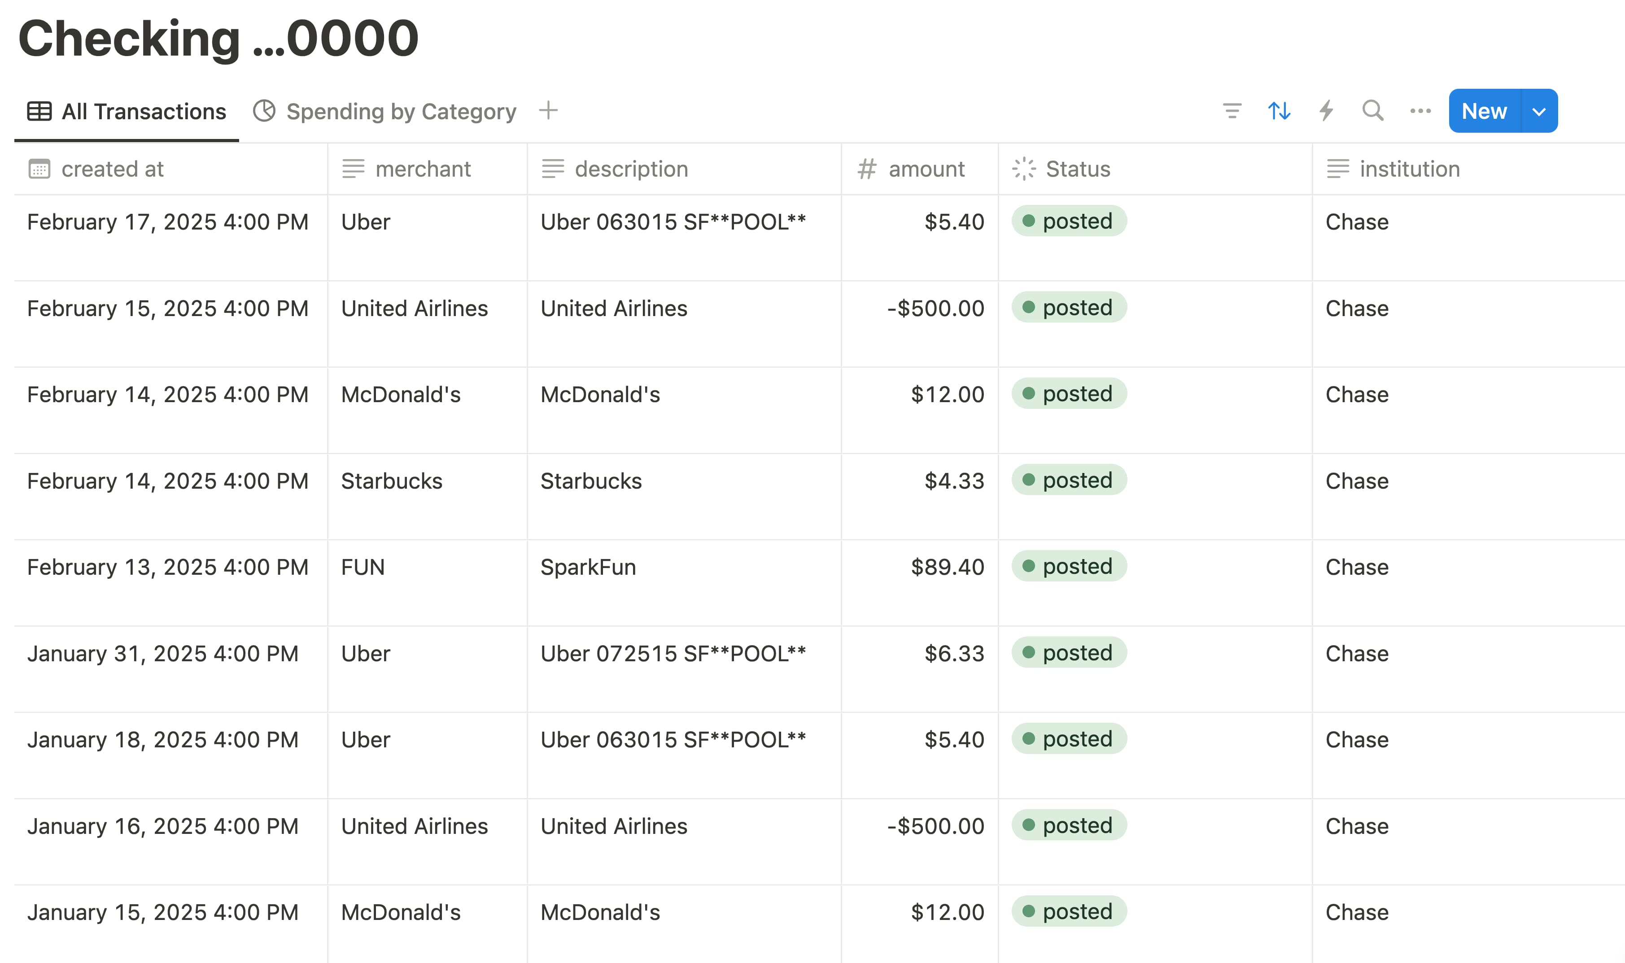Click the Uber 072515 SF**POOL** description cell
The image size is (1625, 963).
point(673,654)
